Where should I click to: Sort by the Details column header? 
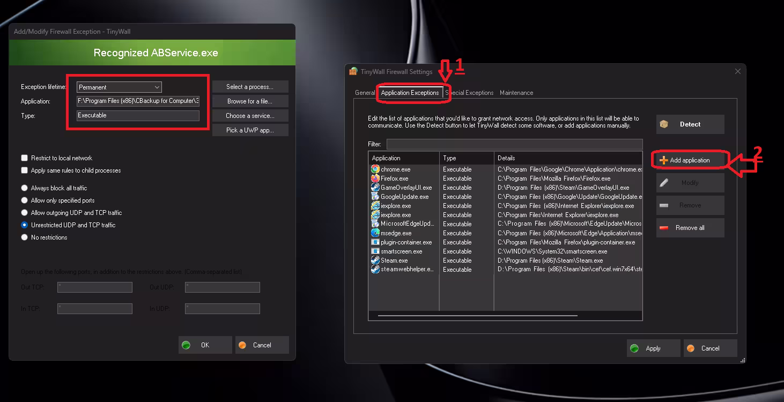pos(568,158)
